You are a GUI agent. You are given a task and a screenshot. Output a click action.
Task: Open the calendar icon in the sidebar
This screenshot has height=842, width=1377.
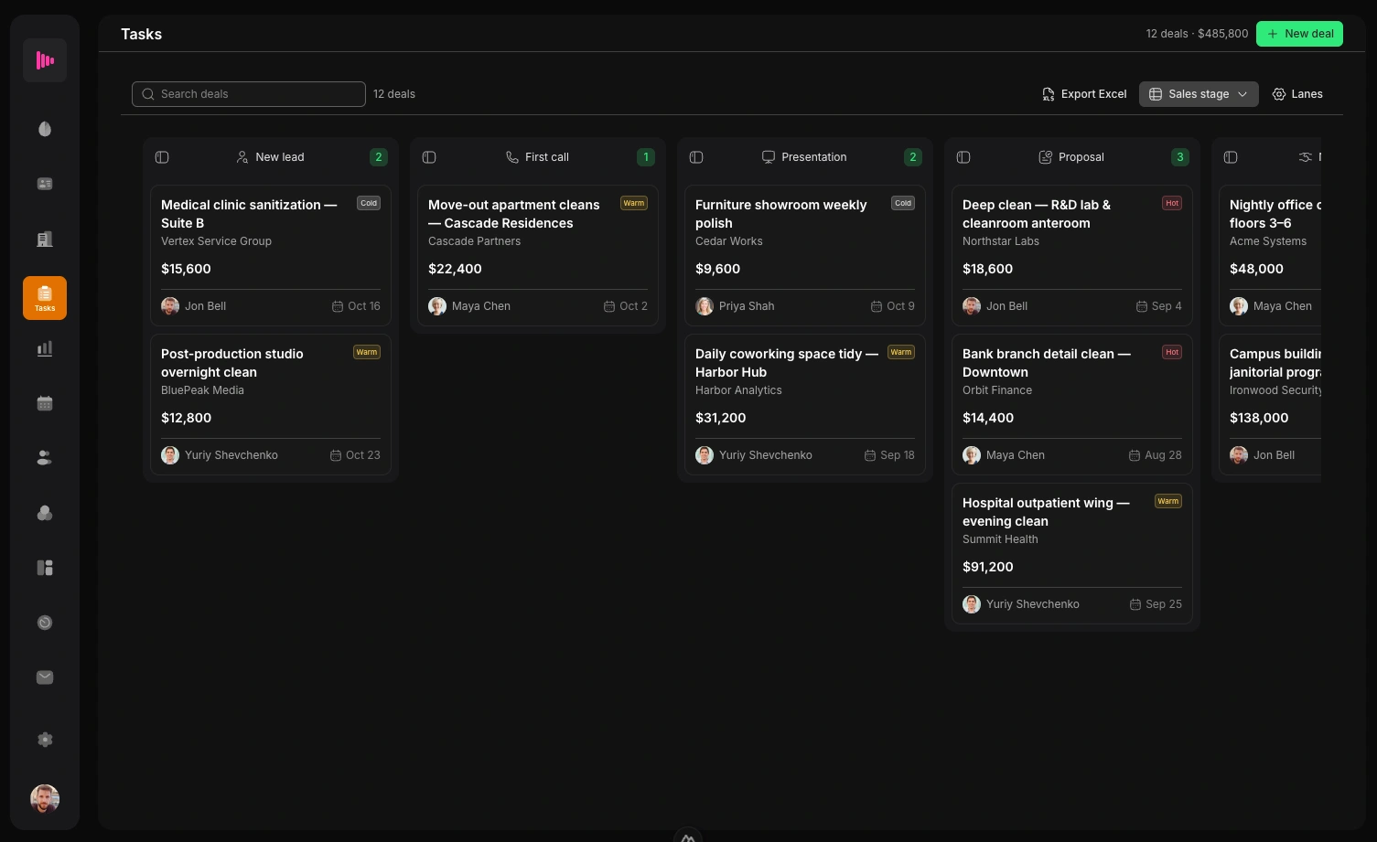45,403
